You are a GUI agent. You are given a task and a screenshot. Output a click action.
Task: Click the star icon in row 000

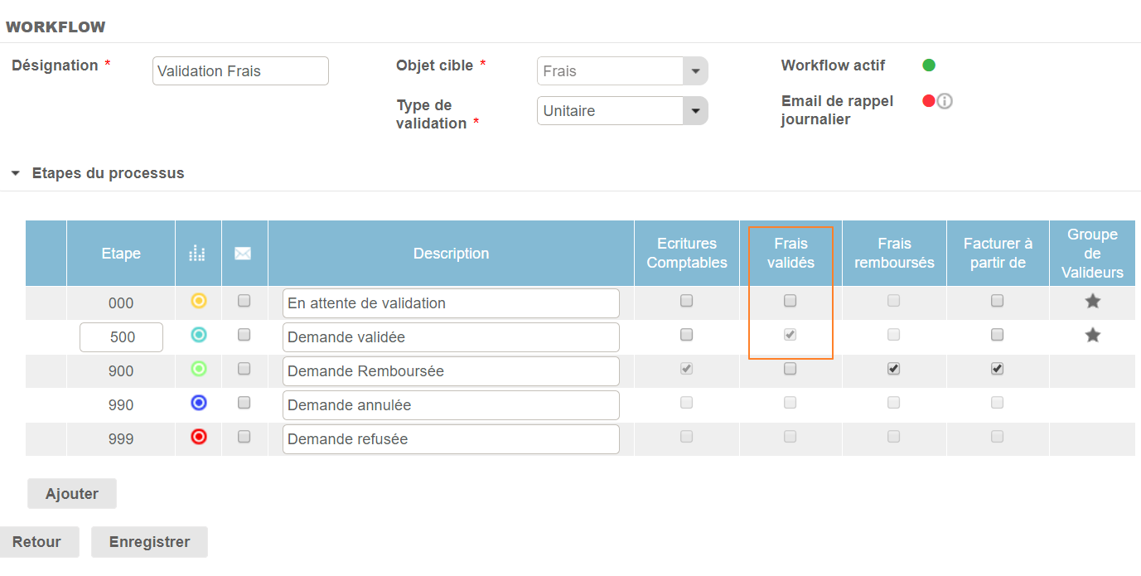1092,302
